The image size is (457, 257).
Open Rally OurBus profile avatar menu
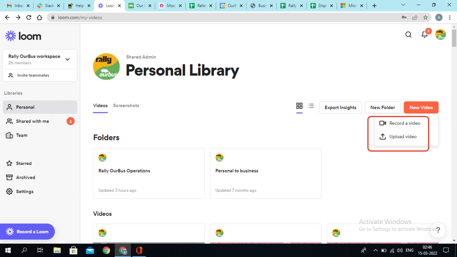tap(440, 34)
